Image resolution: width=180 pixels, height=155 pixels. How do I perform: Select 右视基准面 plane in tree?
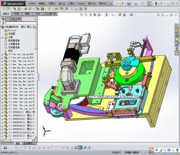(14, 48)
